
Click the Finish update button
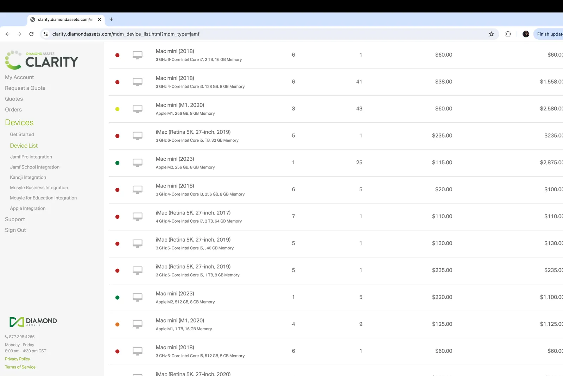pyautogui.click(x=549, y=34)
